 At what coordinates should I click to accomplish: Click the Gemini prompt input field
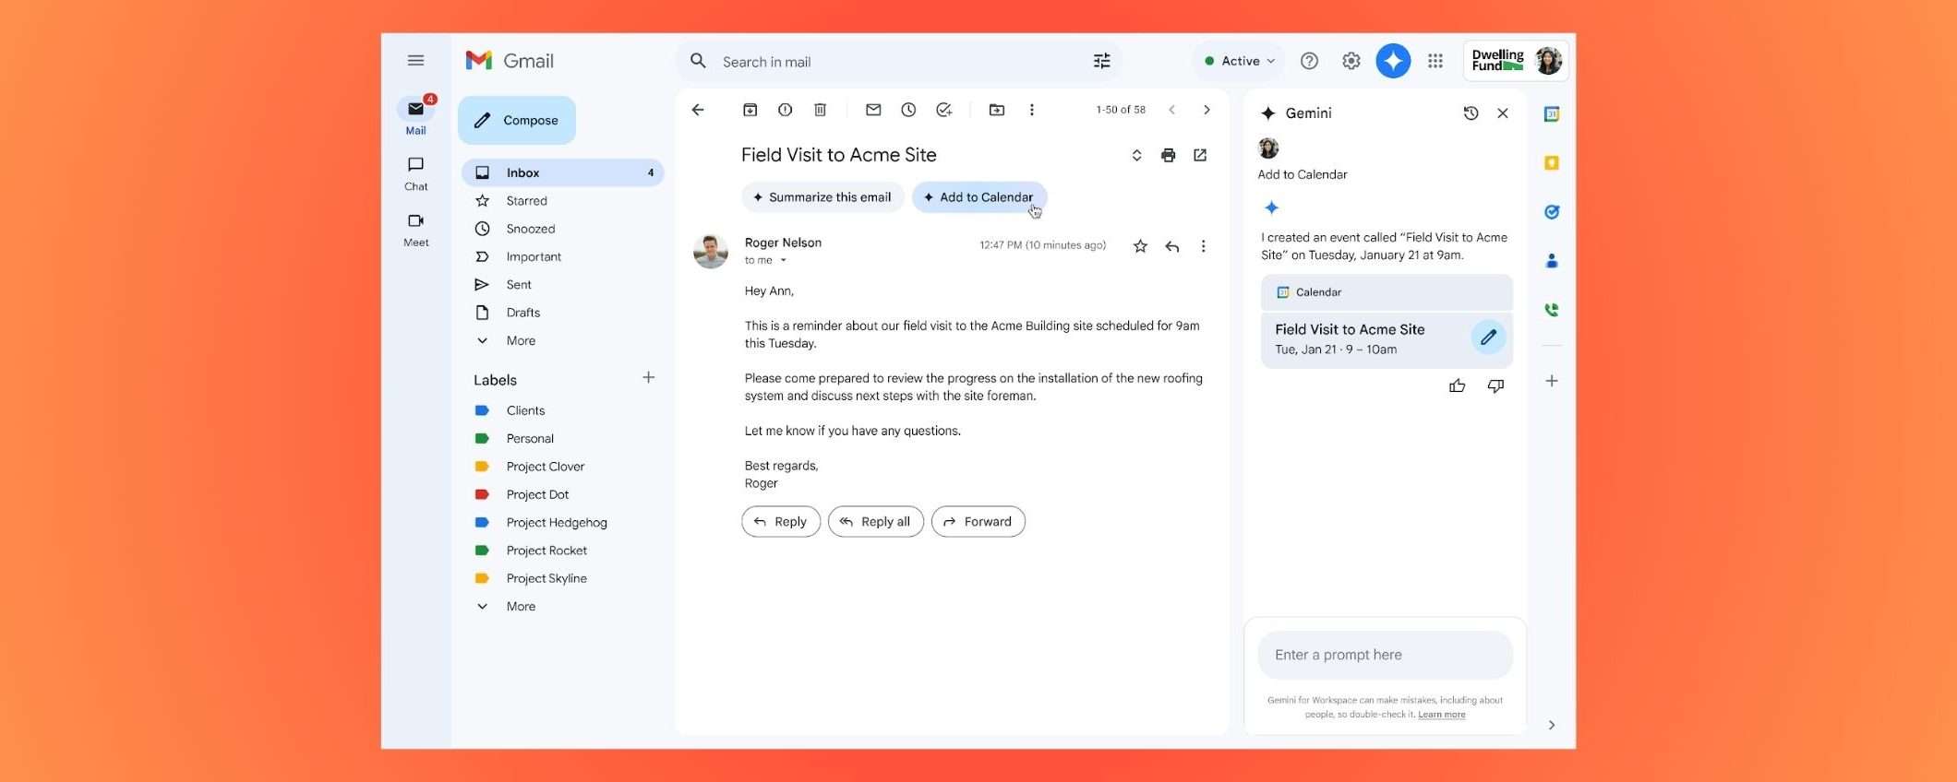click(x=1386, y=655)
